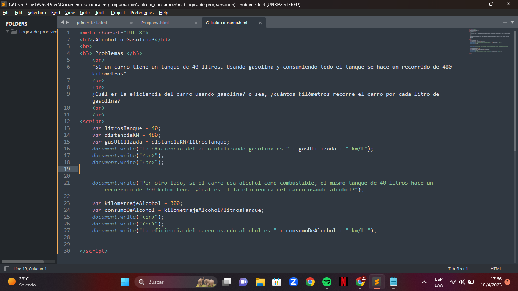Click the value 480 on line 14
This screenshot has height=291, width=518.
[153, 135]
